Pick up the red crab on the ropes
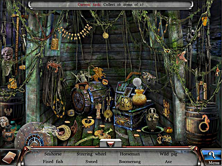This screenshot has width=222, height=166. point(53,65)
